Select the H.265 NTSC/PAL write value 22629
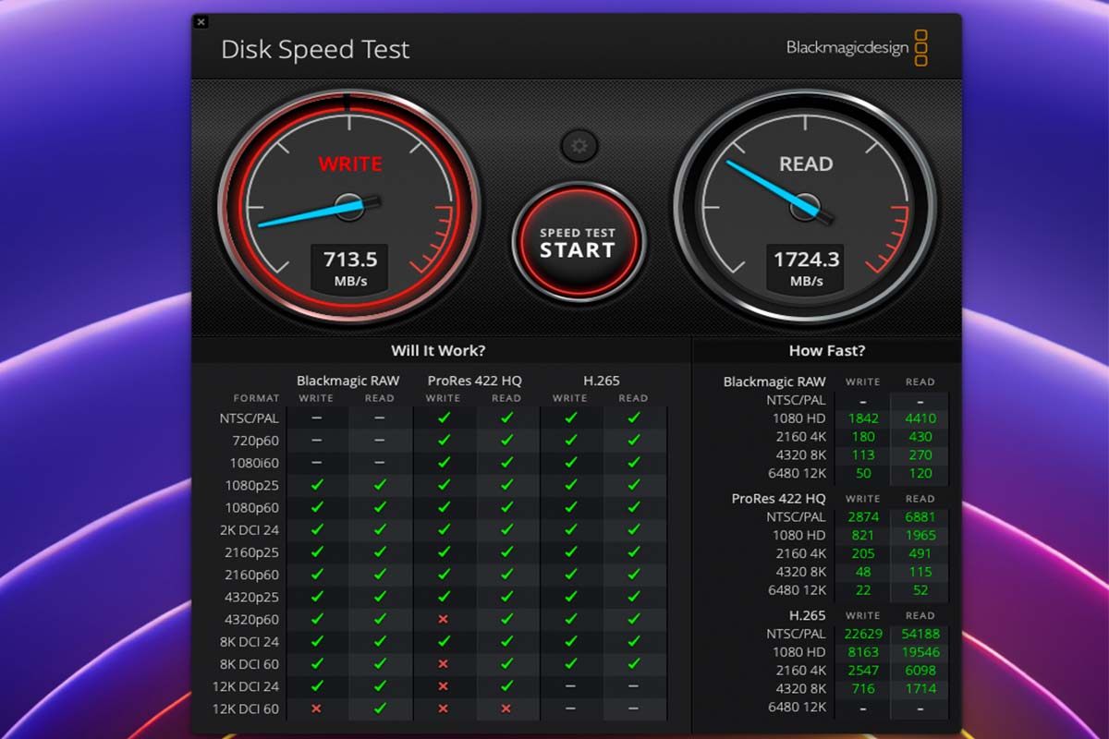The width and height of the screenshot is (1109, 739). (x=862, y=634)
